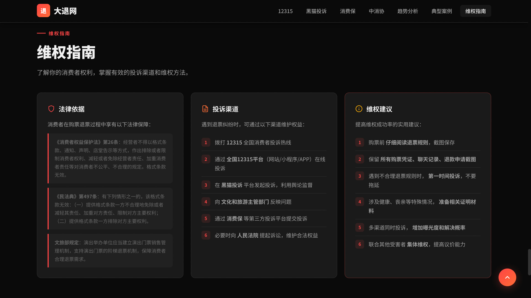
Task: Select the 民法典 第497条 quote block
Action: [110, 209]
